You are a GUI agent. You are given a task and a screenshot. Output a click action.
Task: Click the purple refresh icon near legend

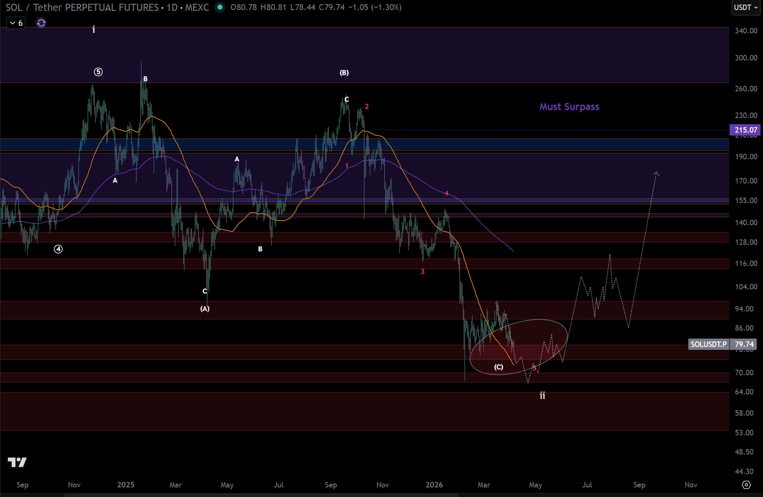click(x=41, y=23)
